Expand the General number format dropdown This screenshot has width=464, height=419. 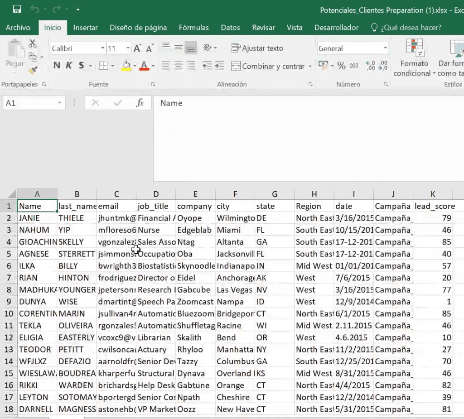pyautogui.click(x=385, y=48)
